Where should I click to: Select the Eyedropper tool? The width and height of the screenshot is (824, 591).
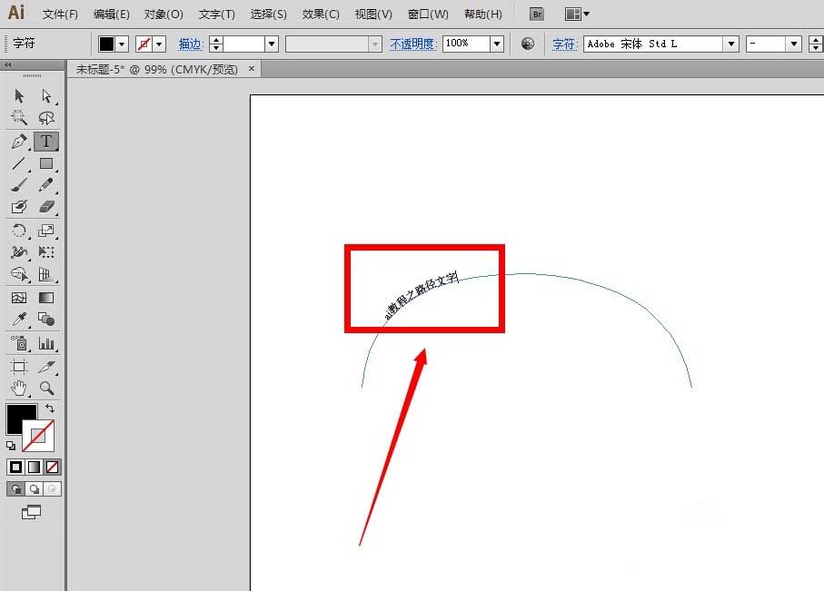(19, 319)
